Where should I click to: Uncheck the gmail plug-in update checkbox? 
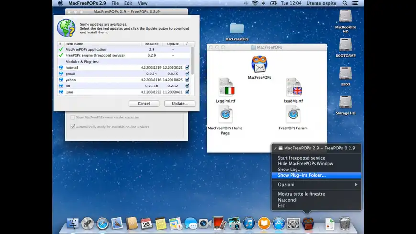(187, 74)
